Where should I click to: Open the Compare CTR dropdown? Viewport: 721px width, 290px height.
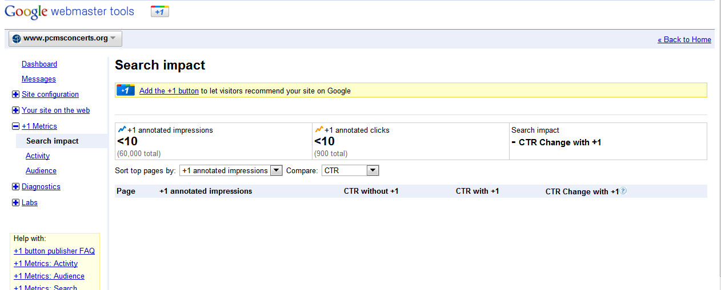click(x=351, y=170)
